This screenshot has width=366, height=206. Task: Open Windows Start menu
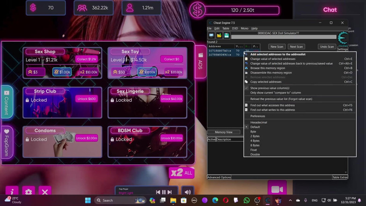tap(88, 200)
